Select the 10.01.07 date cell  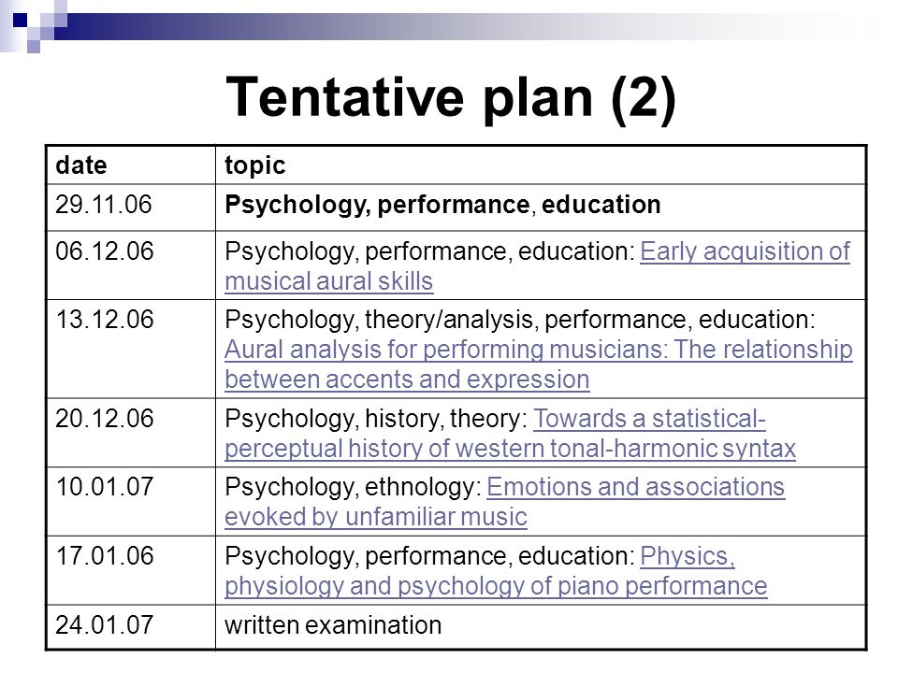point(131,501)
